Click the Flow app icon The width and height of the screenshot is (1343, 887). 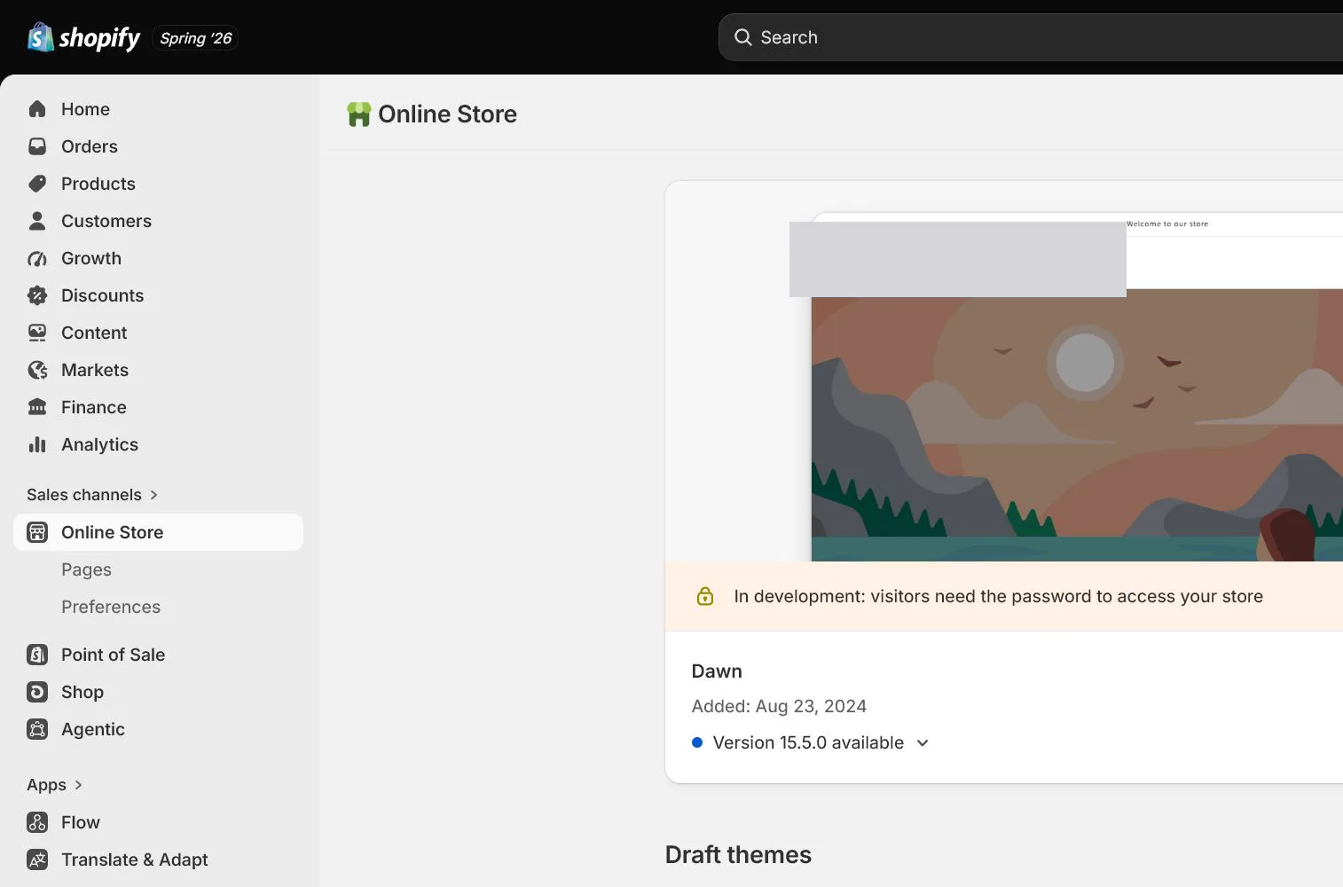tap(37, 822)
